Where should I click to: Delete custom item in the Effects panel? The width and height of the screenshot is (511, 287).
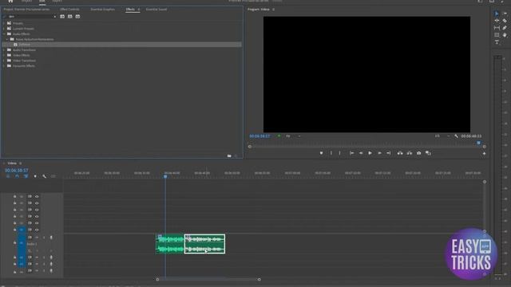(x=236, y=156)
